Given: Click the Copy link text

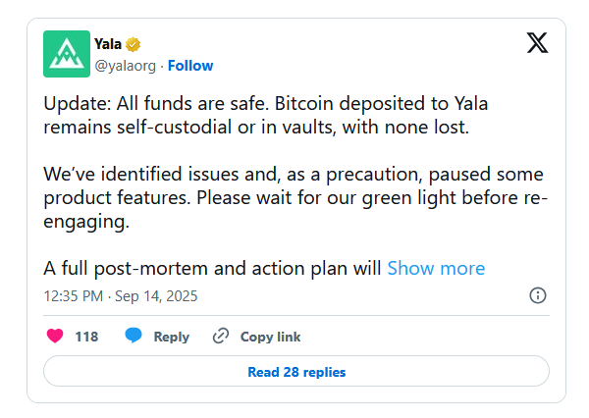Looking at the screenshot, I should 271,337.
